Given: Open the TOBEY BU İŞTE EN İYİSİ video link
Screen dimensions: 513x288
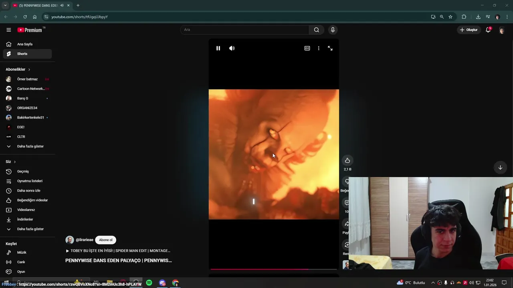Looking at the screenshot, I should 118,251.
